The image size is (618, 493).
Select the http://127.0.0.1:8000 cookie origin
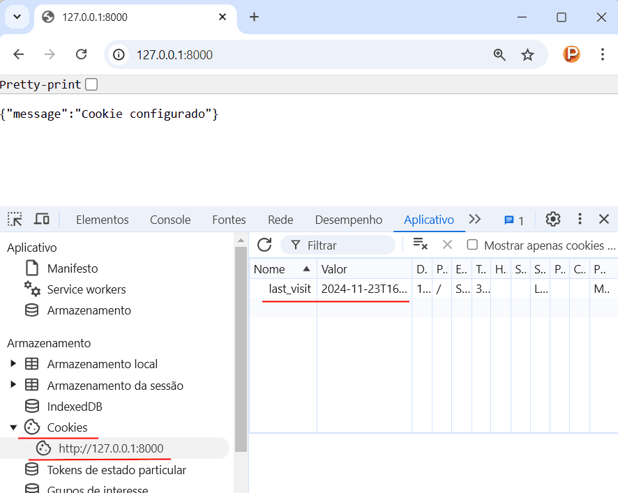111,448
